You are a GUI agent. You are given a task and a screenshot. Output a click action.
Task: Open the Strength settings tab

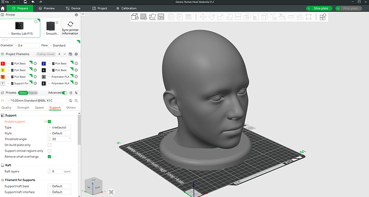coord(23,108)
